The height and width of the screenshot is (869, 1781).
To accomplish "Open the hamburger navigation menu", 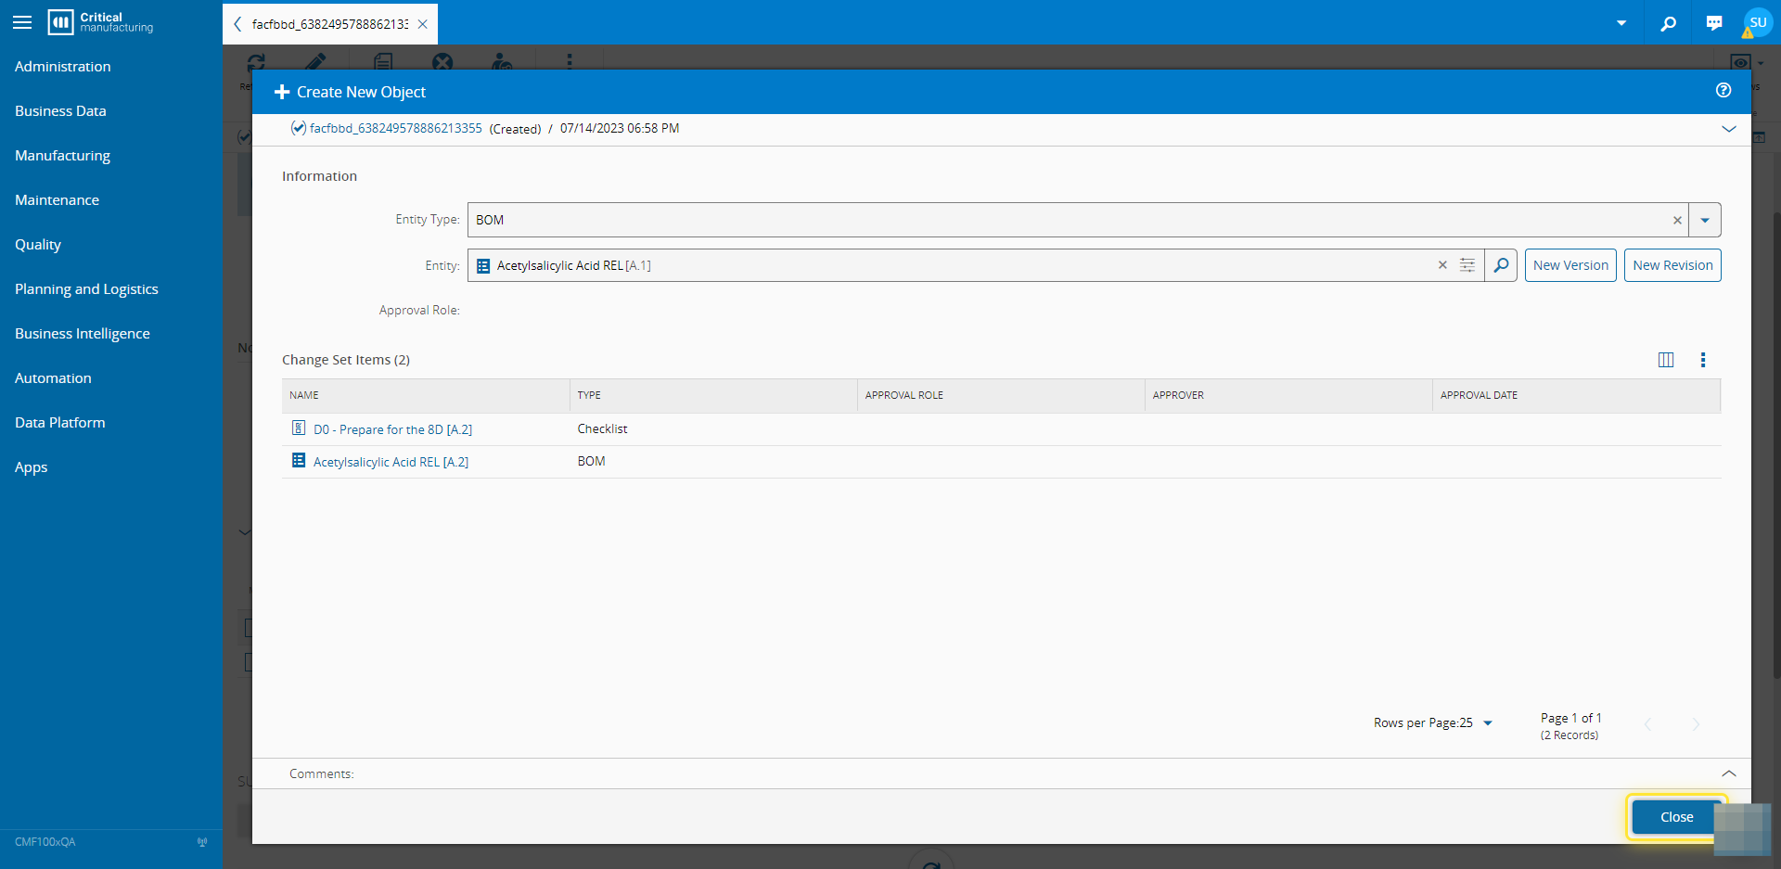I will click(22, 22).
